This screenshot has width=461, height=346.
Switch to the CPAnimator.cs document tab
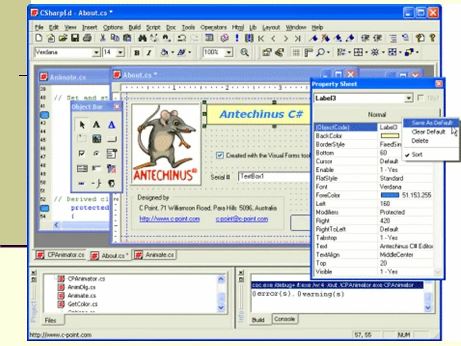point(61,255)
